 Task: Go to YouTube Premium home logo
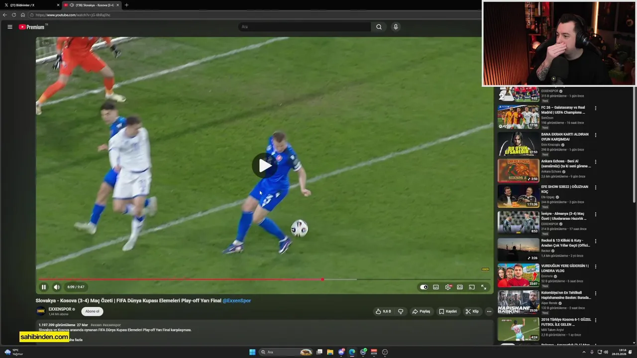(32, 27)
